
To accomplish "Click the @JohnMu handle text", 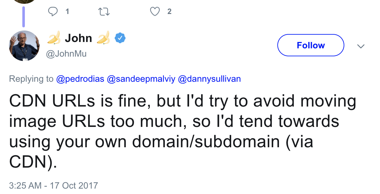I will (66, 54).
